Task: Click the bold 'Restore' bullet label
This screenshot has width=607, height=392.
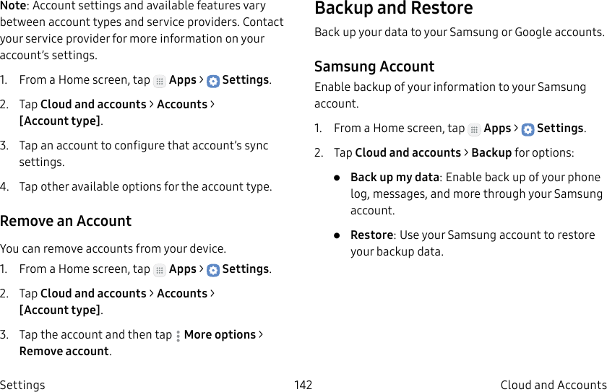Action: (x=371, y=235)
